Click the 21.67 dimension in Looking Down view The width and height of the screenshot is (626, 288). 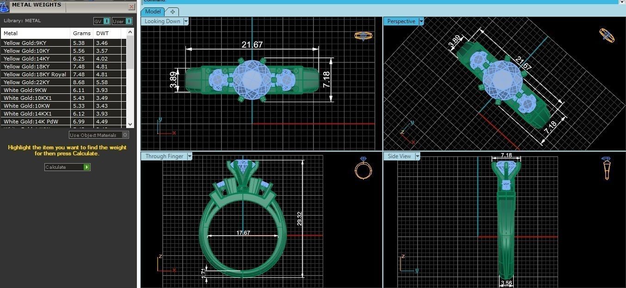point(252,44)
